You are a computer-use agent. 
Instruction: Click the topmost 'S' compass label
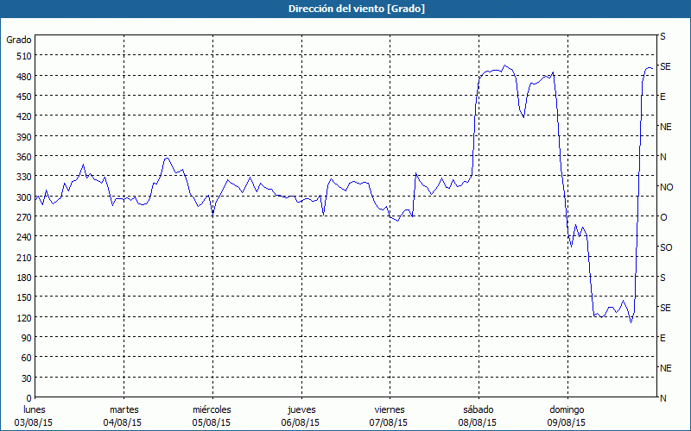coord(662,36)
